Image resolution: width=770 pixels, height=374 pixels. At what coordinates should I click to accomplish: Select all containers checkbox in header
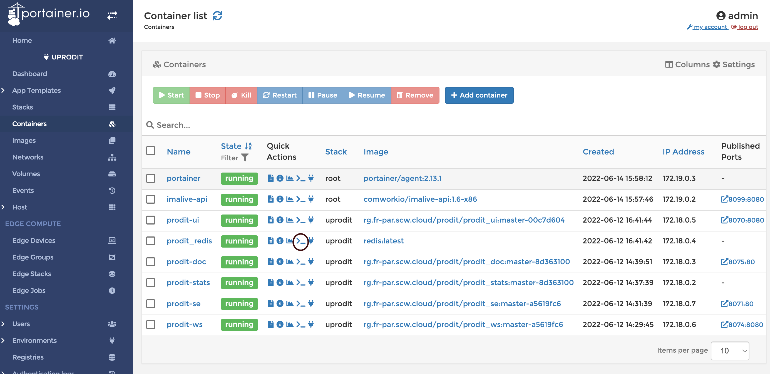(151, 151)
